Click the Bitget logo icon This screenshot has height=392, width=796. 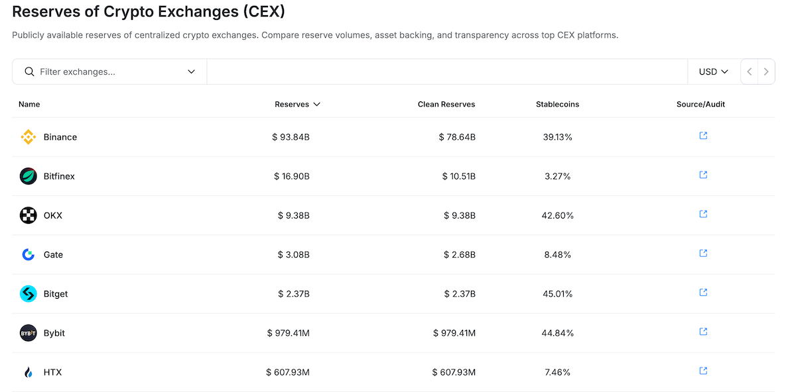click(28, 293)
